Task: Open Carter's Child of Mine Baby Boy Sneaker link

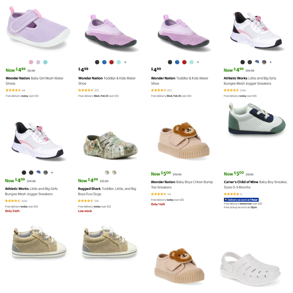Action: pos(255,184)
